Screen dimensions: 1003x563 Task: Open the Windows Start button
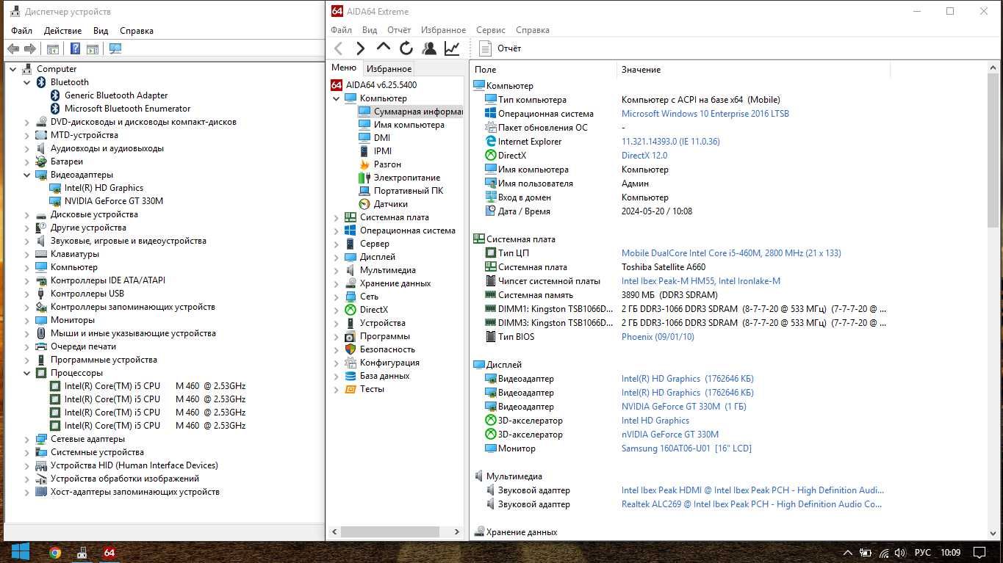tap(20, 552)
